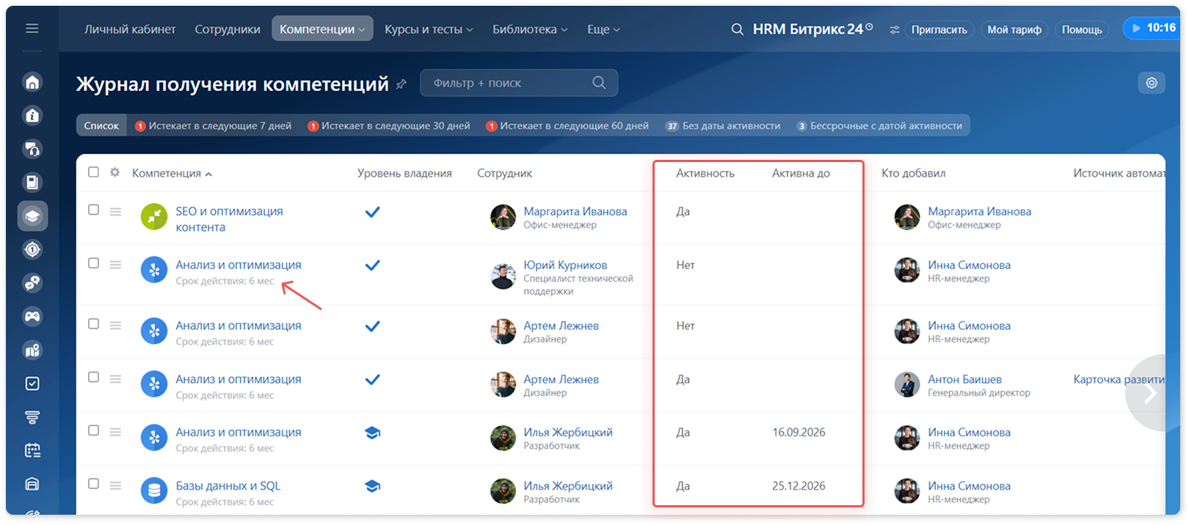The image size is (1189, 525).
Task: Open the hamburger menu icon
Action: (32, 29)
